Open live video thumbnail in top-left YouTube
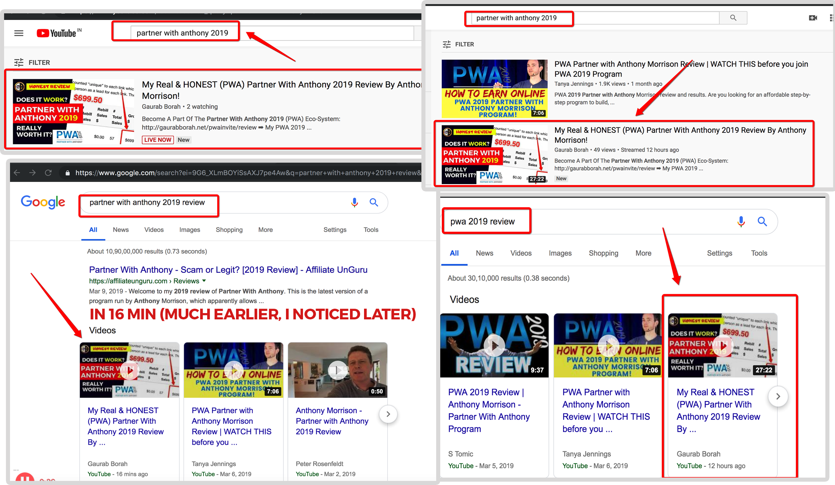Viewport: 835px width, 485px height. tap(73, 112)
